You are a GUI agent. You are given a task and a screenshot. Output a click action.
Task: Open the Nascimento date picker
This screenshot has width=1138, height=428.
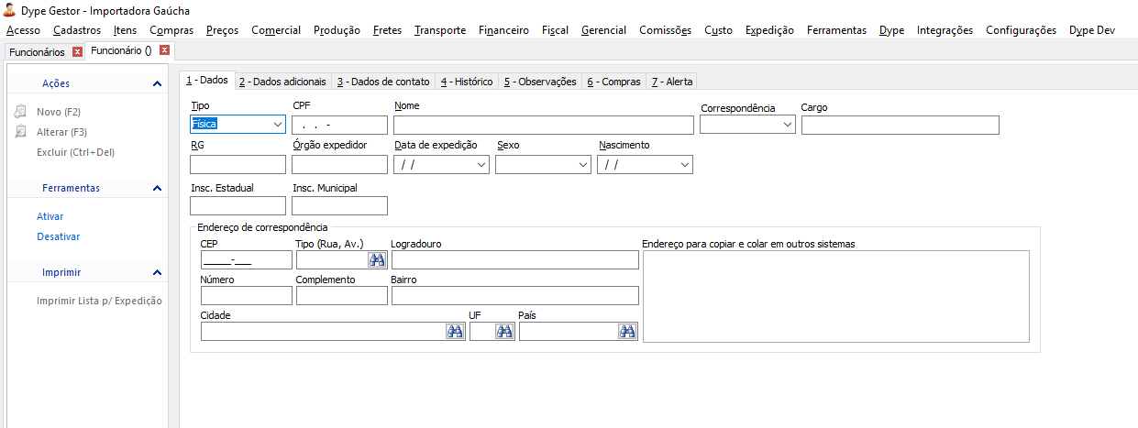(684, 165)
